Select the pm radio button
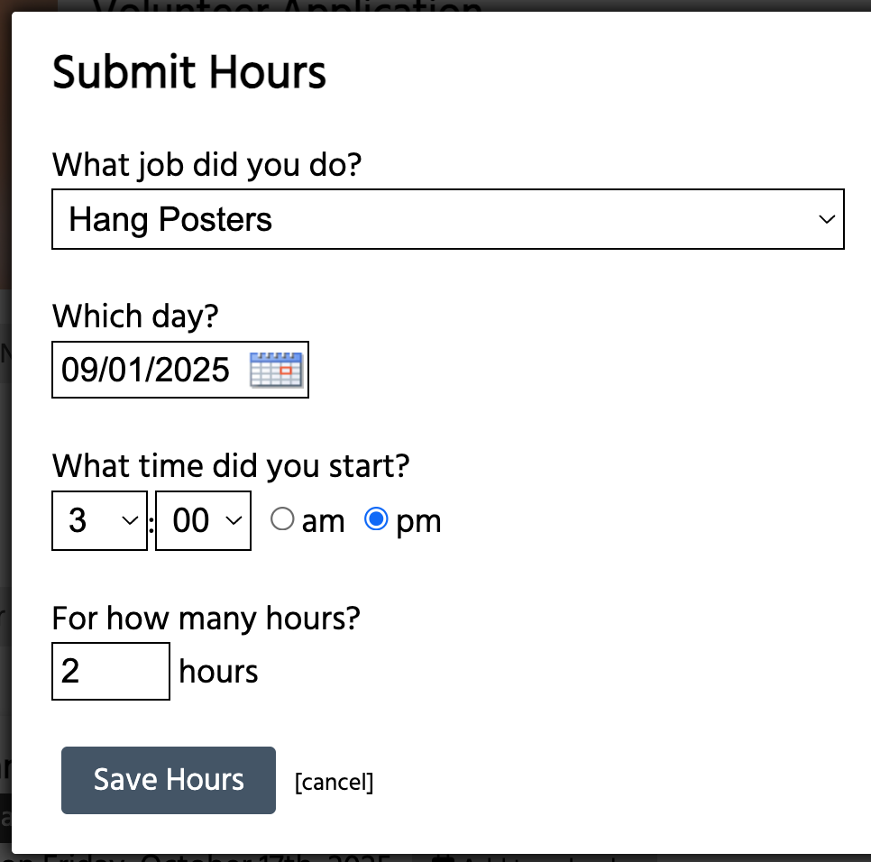The width and height of the screenshot is (871, 862). (376, 519)
